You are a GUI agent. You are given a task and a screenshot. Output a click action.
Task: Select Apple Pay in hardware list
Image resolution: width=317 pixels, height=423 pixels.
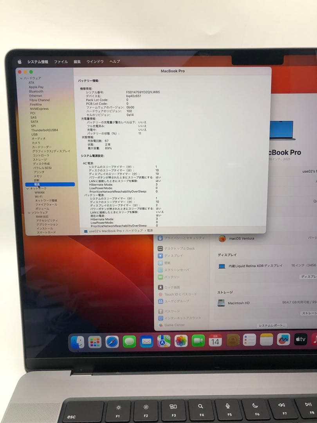[x=36, y=87]
